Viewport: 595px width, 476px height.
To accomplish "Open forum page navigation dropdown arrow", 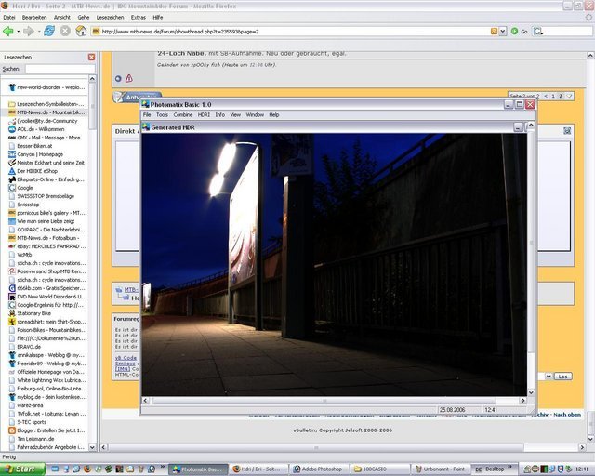I will (569, 96).
